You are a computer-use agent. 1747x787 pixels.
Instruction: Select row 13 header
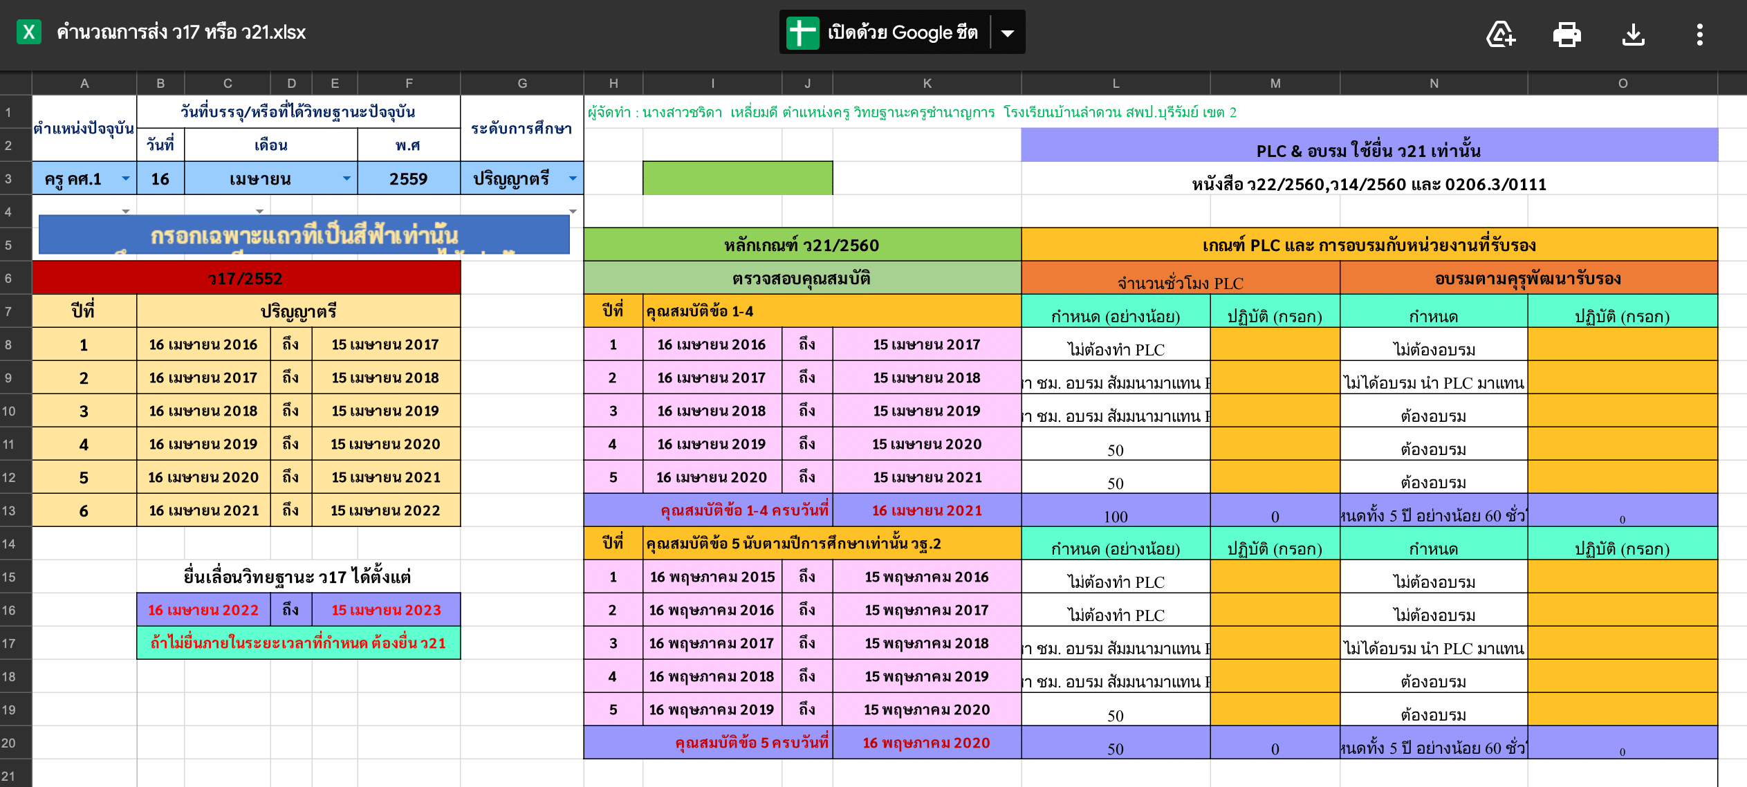click(15, 510)
